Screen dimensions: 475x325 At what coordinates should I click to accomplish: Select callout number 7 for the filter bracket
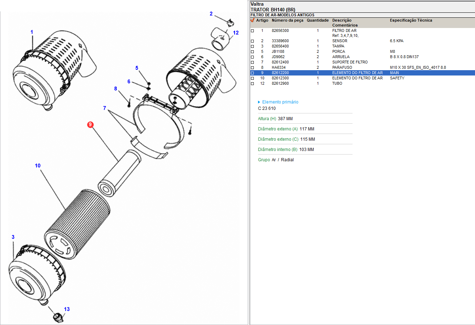[104, 108]
